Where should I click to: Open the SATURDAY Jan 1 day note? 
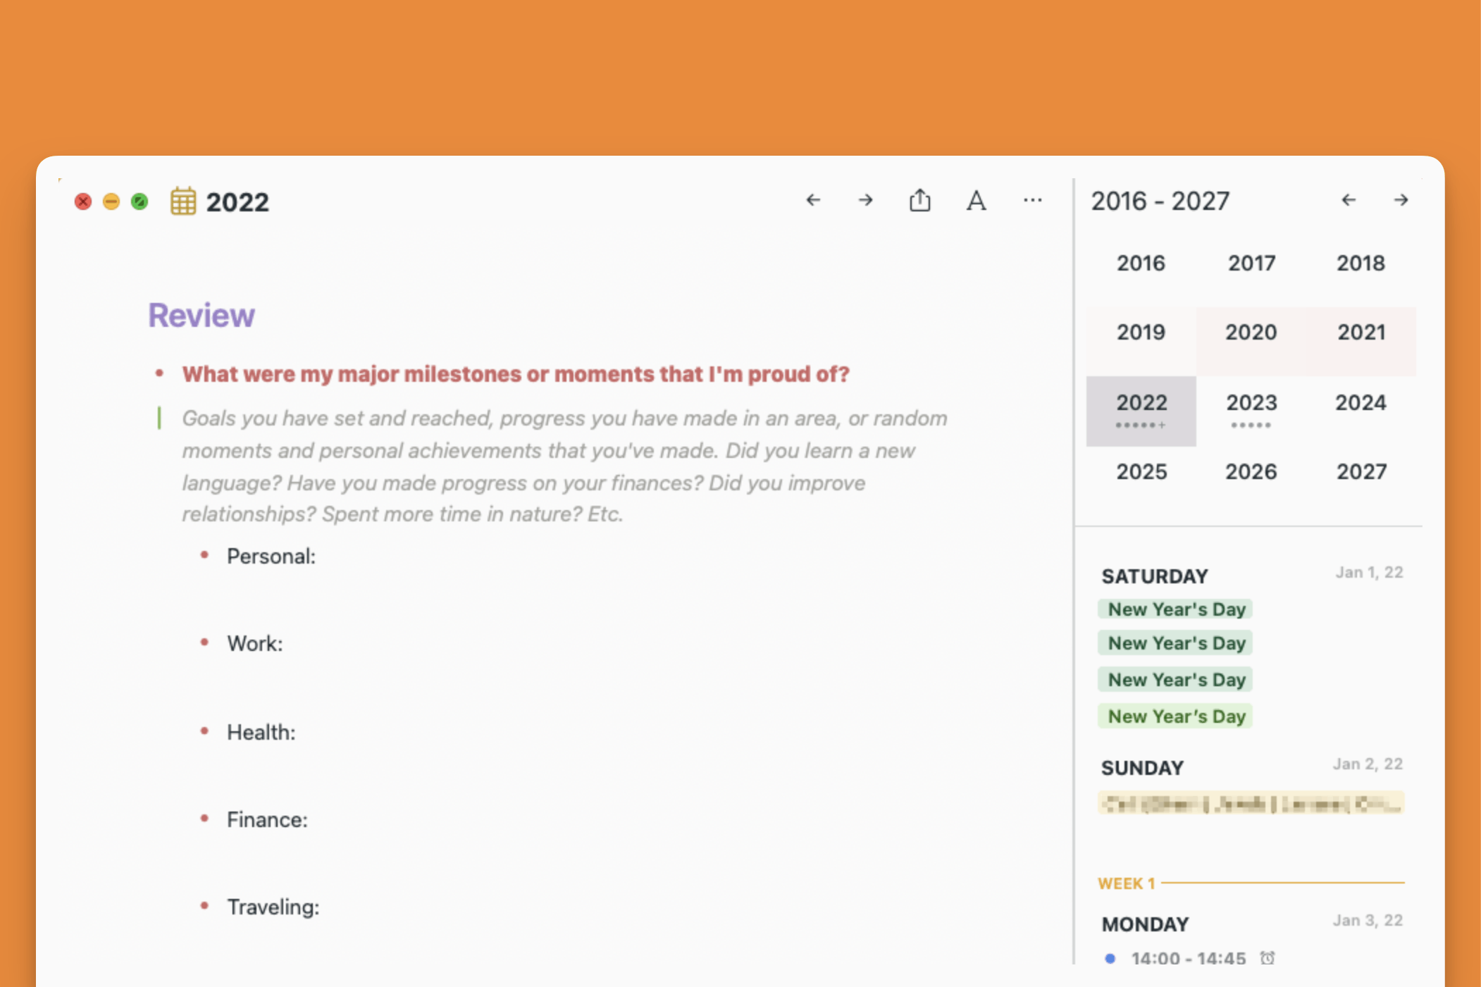(1155, 576)
